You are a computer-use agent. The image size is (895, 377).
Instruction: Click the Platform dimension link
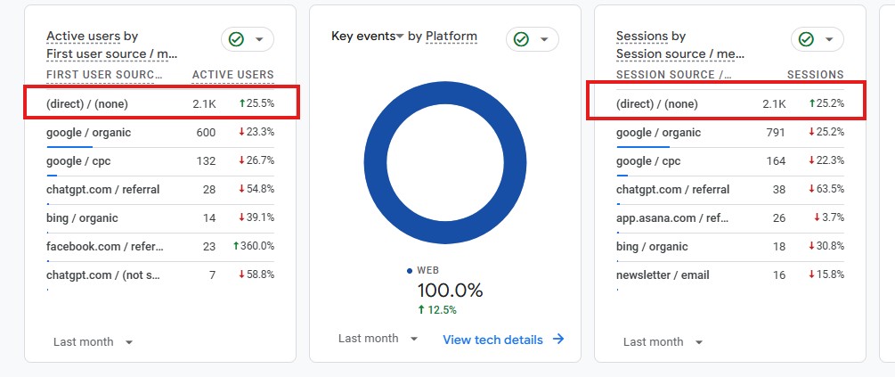(x=452, y=37)
